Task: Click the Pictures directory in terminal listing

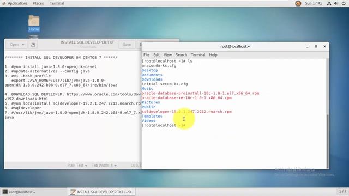Action: click(151, 102)
